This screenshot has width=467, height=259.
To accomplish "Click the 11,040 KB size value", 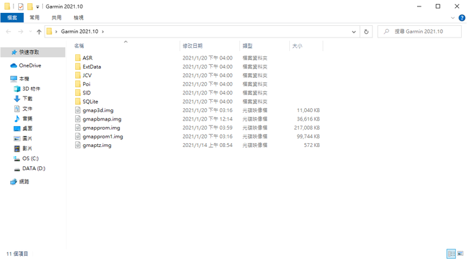I will click(308, 110).
